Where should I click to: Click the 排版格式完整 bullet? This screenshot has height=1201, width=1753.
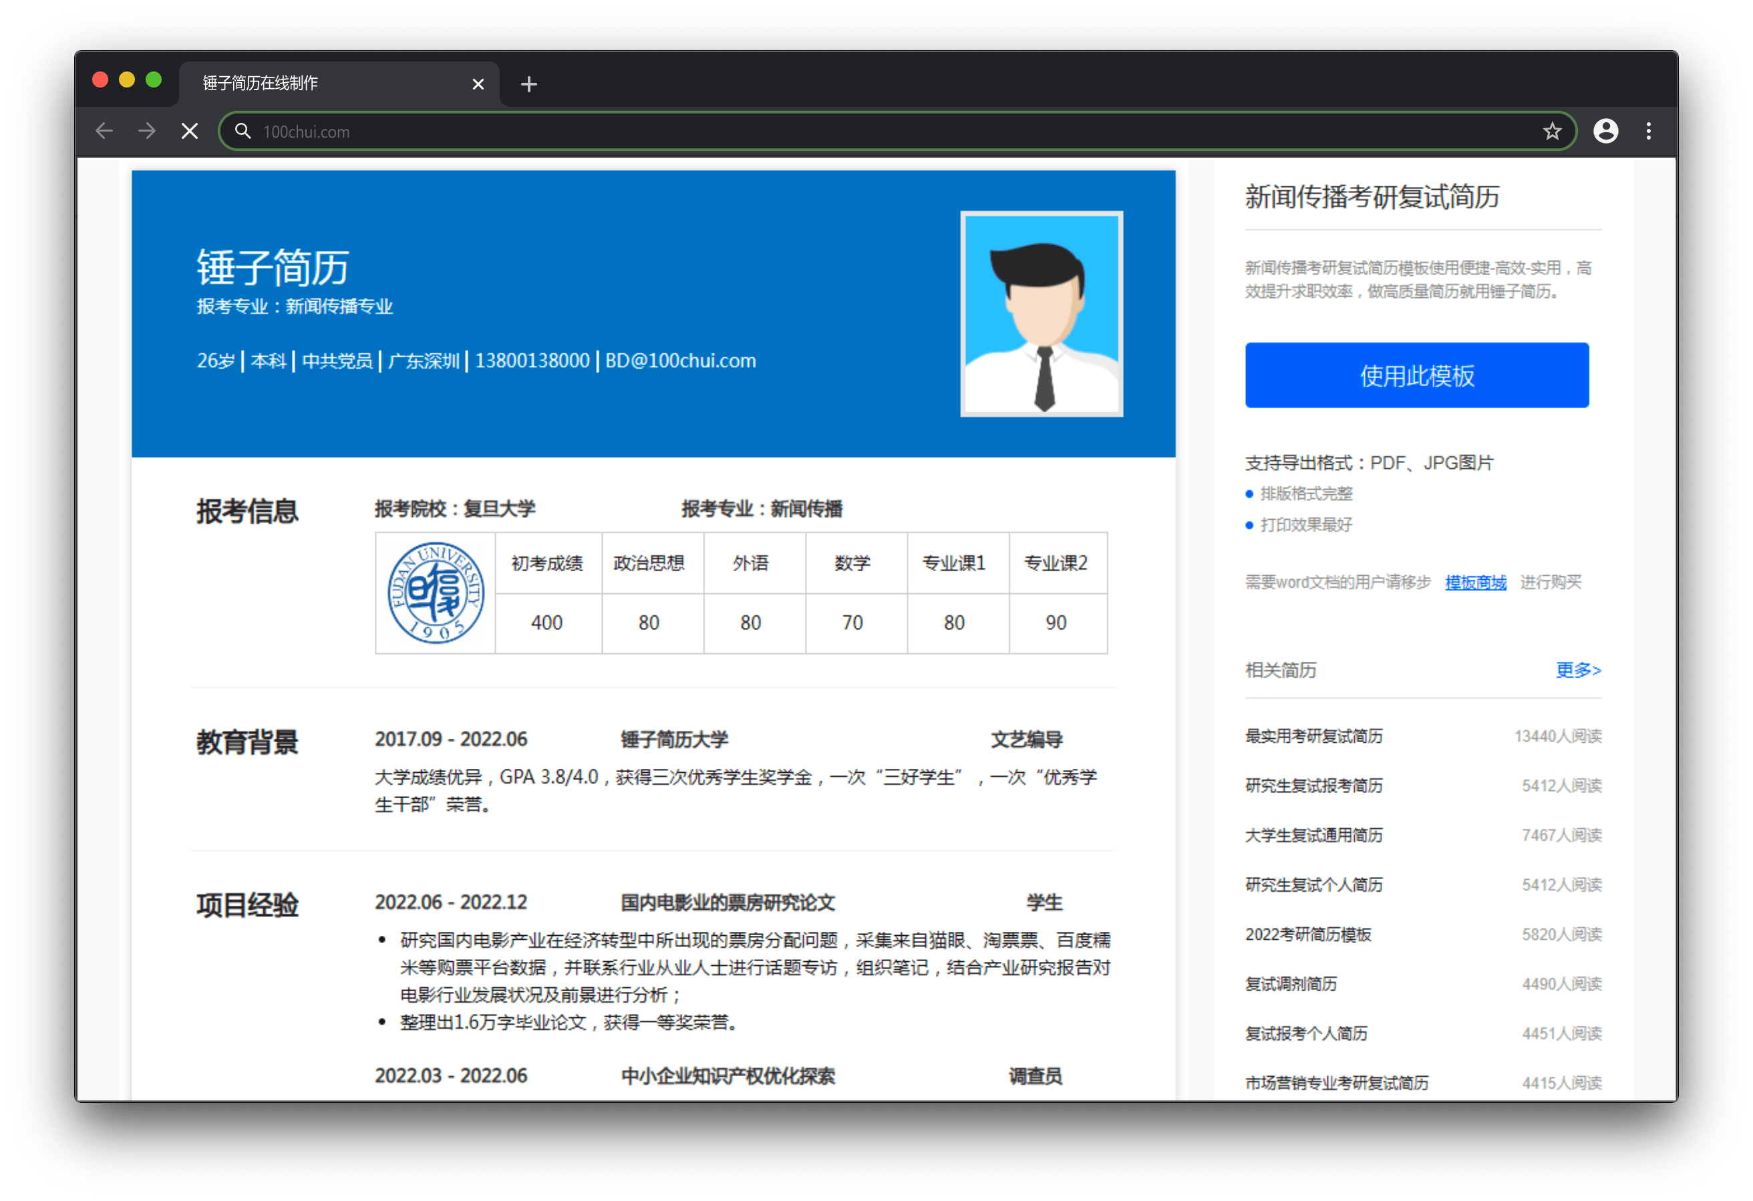pyautogui.click(x=1305, y=494)
